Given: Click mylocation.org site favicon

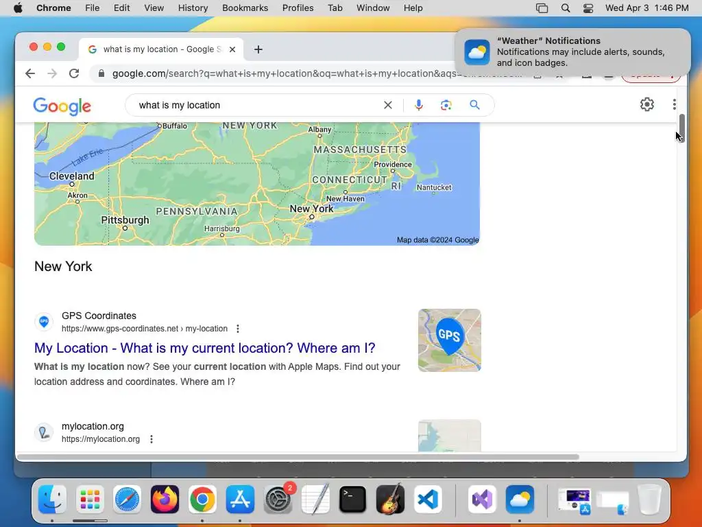Looking at the screenshot, I should pyautogui.click(x=44, y=432).
